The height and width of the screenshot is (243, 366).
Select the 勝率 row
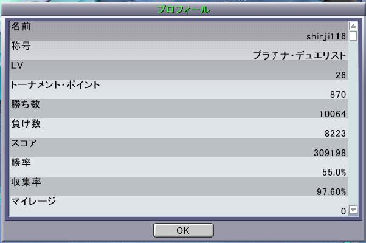[179, 166]
